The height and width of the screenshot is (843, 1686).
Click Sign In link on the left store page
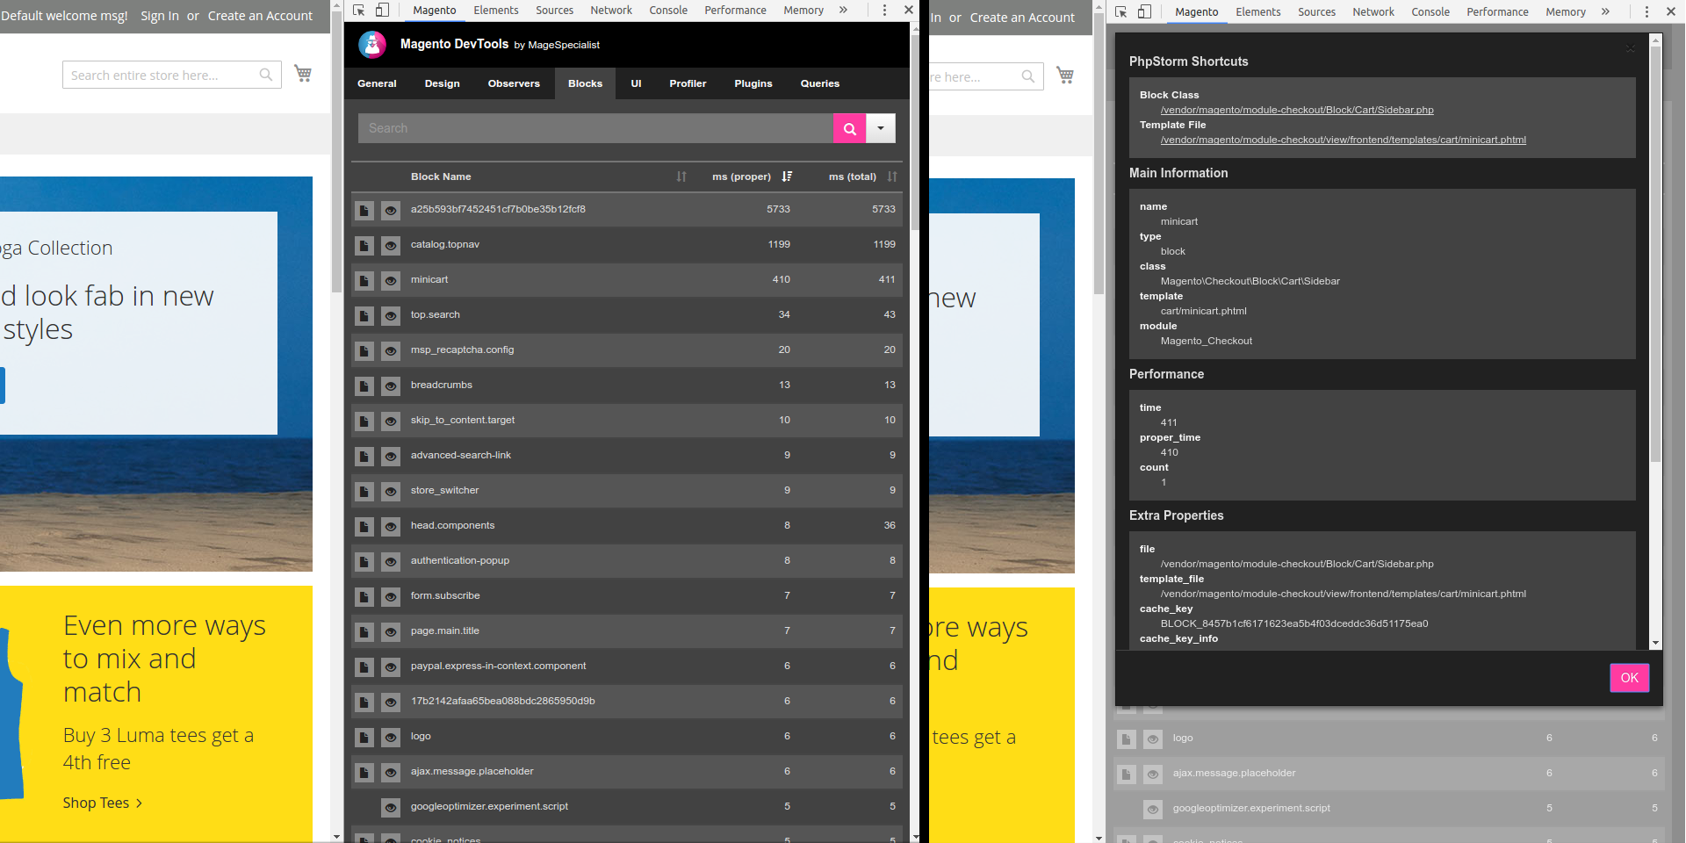[160, 16]
